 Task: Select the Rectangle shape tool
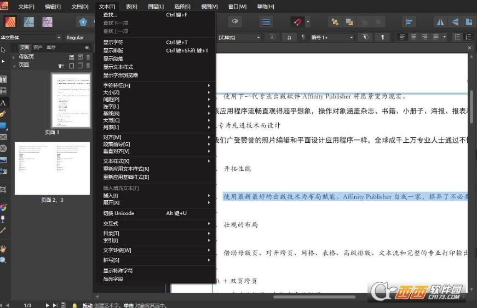coord(3,125)
